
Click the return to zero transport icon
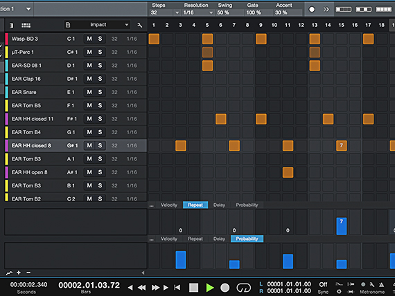coord(177,288)
